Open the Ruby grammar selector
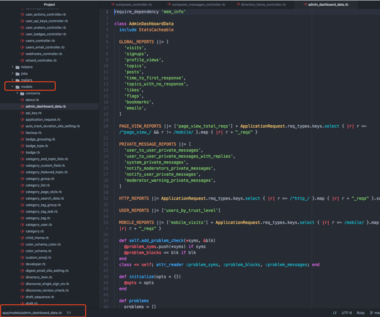The image size is (380, 317). [361, 313]
